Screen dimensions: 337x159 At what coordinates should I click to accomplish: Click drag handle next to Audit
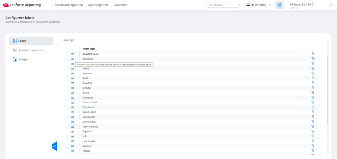click(x=73, y=78)
